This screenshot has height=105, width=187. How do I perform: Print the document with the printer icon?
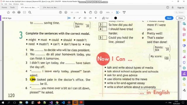tap(19, 12)
